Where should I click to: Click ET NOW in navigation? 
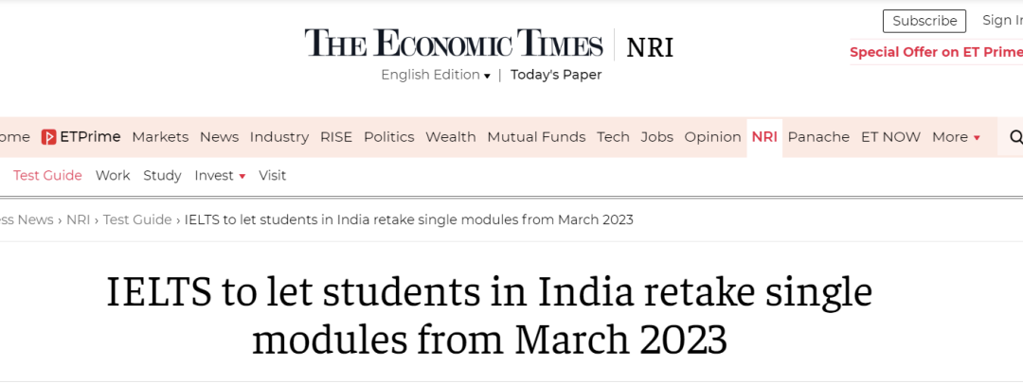(890, 137)
